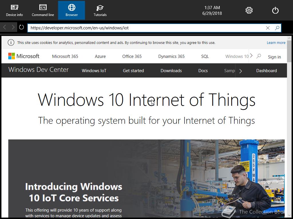The image size is (293, 219).
Task: Select the Browser tab
Action: 72,10
